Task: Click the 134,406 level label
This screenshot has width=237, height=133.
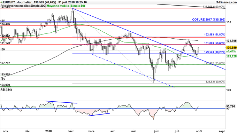Action: (5, 24)
